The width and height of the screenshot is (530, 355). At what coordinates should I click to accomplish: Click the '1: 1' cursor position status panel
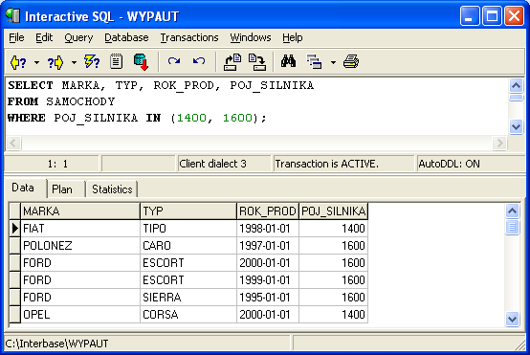click(52, 164)
